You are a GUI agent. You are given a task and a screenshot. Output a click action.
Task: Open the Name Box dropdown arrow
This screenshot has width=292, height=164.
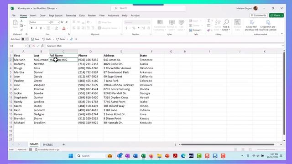point(26,46)
